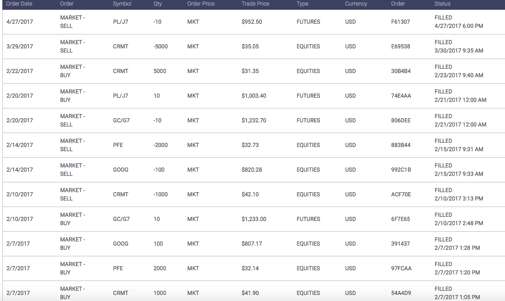Sort table by Qty column header

[x=157, y=4]
